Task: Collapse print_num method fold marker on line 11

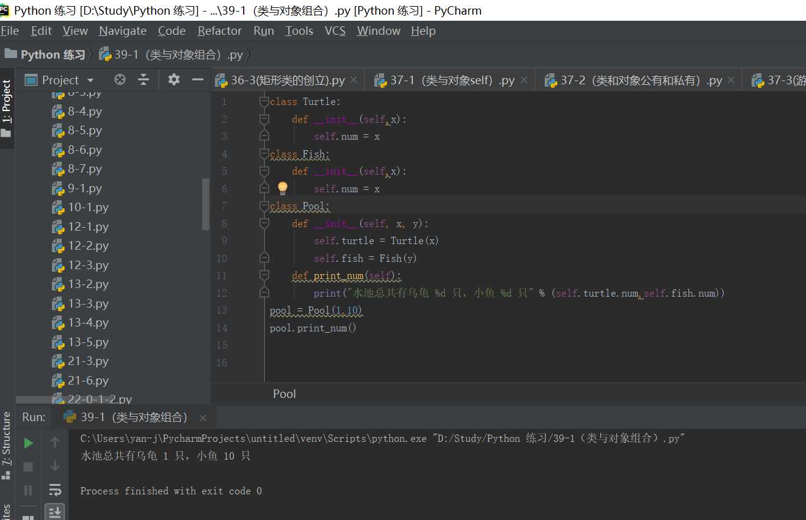Action: pos(264,276)
